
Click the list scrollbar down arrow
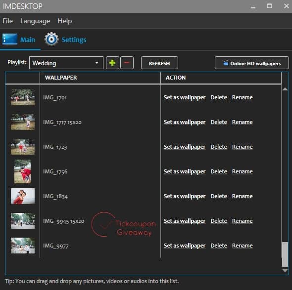click(x=285, y=271)
